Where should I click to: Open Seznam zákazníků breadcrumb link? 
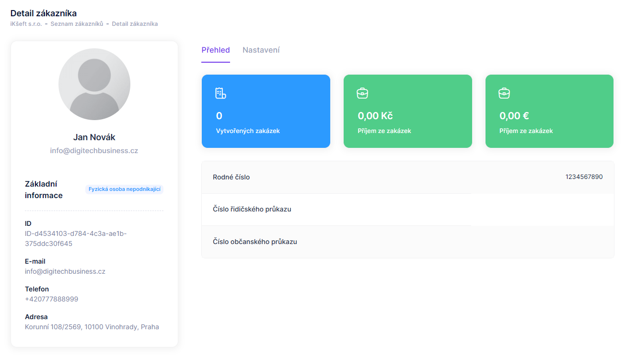pos(77,24)
